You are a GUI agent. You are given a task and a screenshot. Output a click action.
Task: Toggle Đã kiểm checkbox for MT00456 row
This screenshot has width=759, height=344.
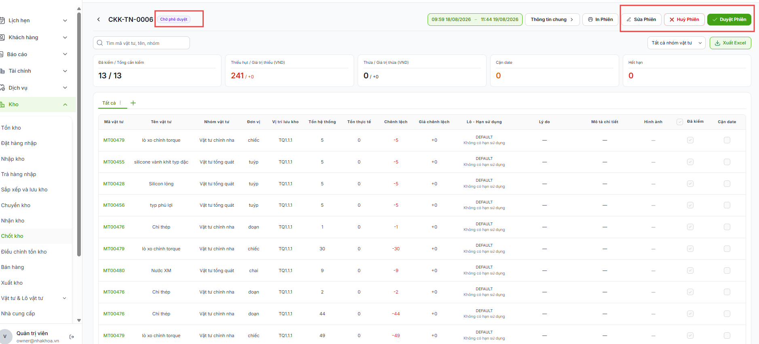[690, 205]
